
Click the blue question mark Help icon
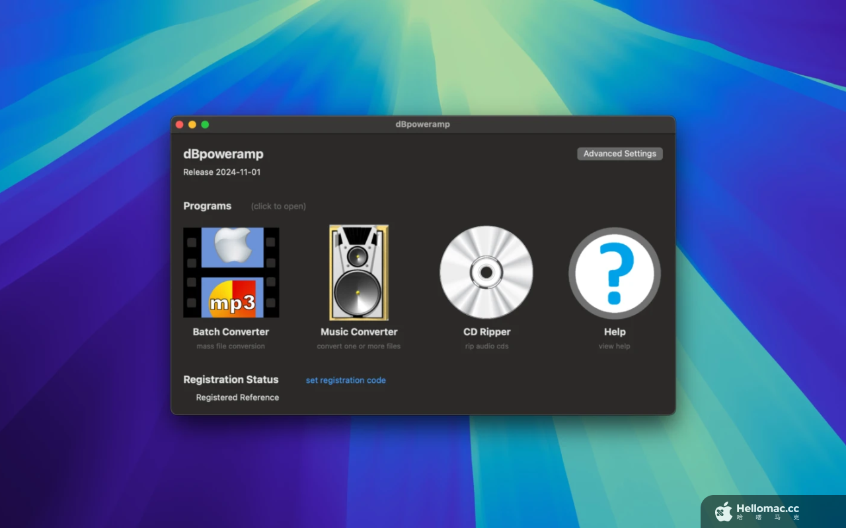615,273
